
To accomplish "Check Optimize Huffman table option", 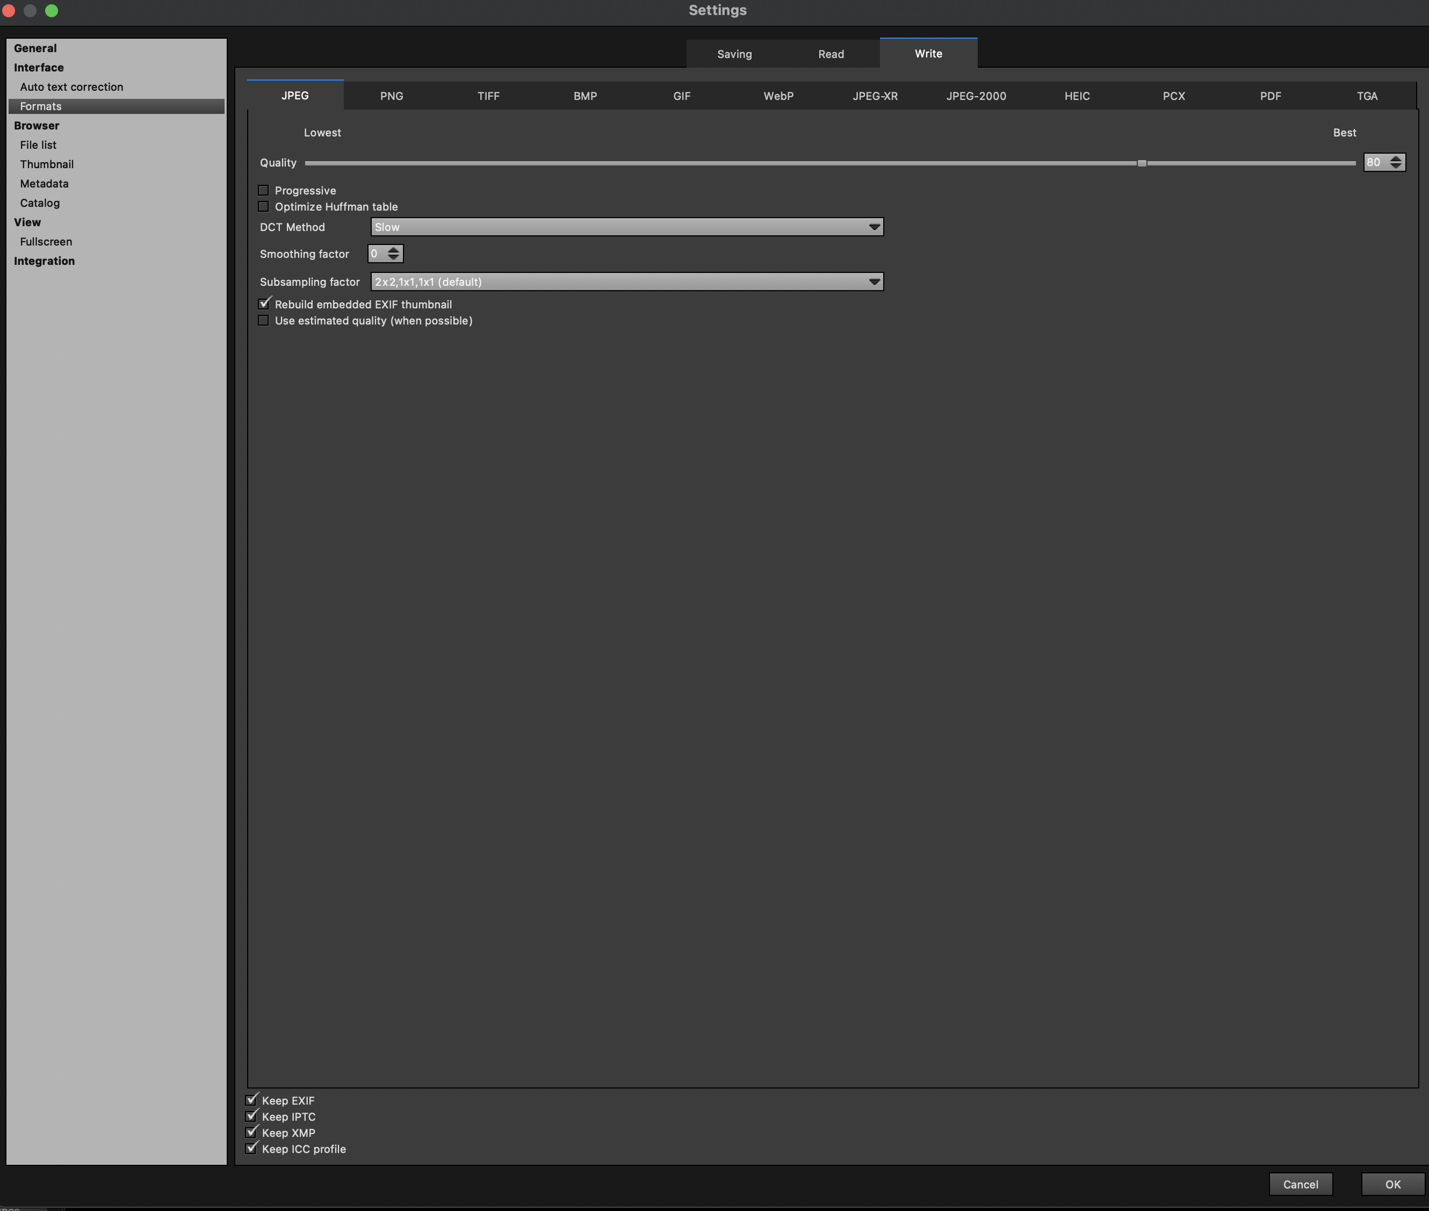I will (x=264, y=207).
